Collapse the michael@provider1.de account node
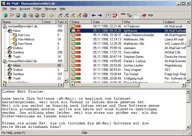192x136 pixels. (x=6, y=27)
